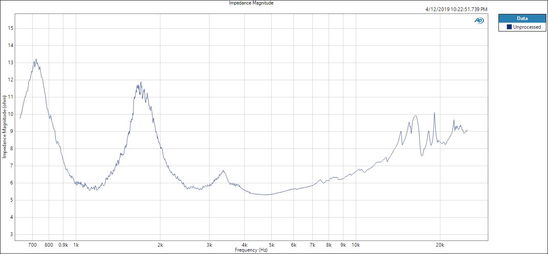Click the 3 tick on the Y axis

coord(12,234)
